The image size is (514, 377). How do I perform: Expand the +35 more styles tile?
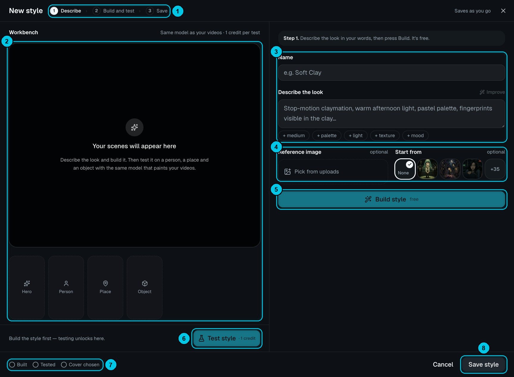495,169
